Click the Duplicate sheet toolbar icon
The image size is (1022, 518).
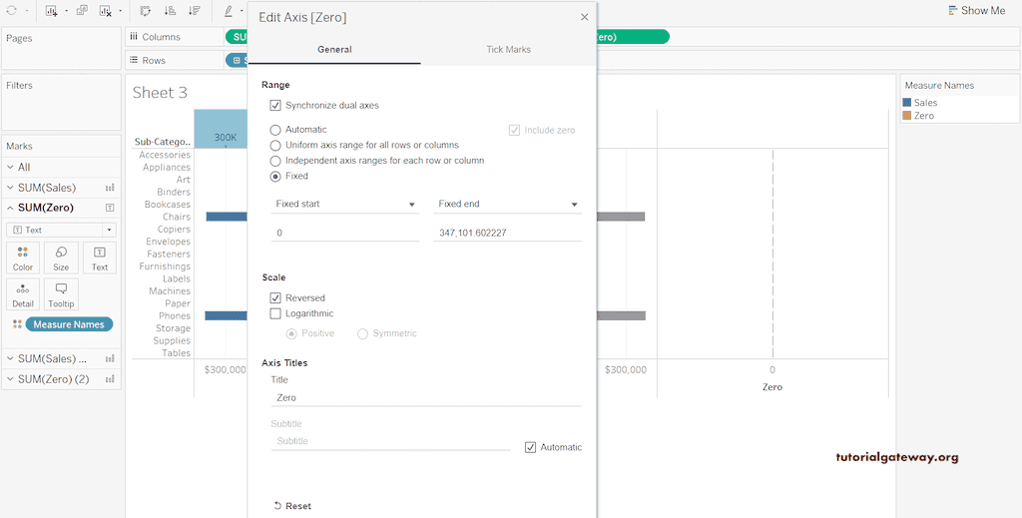click(81, 11)
